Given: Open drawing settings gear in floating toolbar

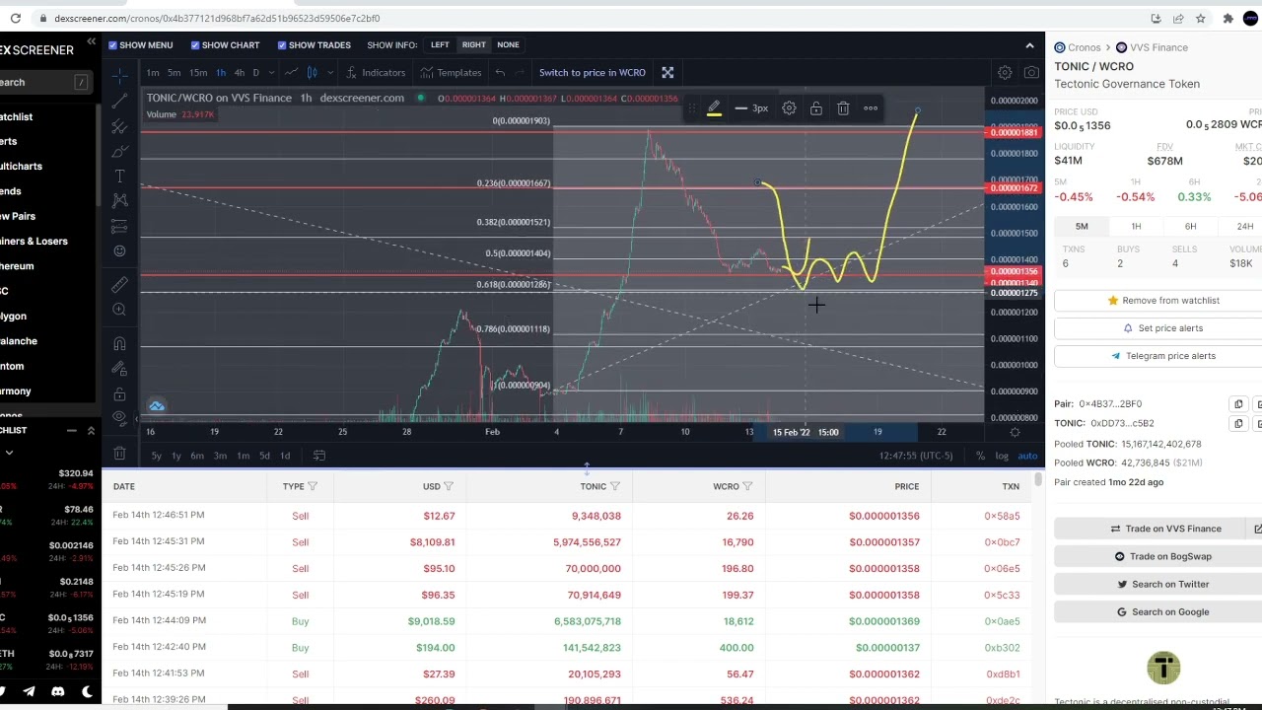Looking at the screenshot, I should click(x=789, y=108).
